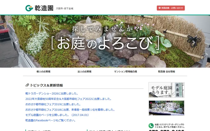This screenshot has width=210, height=131.
Task: Open モデル庭園のページを公開しました link
Action: 57,115
